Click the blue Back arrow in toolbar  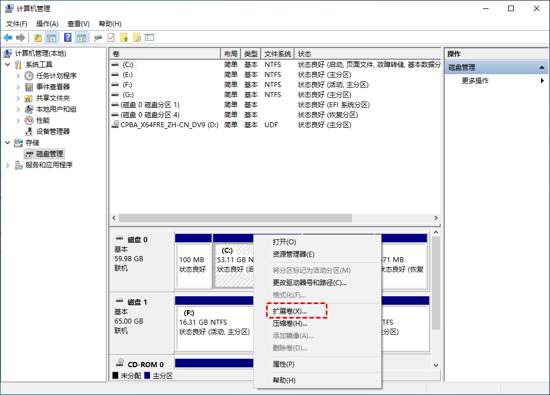[8, 37]
